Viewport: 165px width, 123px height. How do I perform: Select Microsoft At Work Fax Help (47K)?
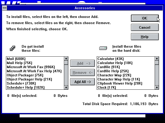pyautogui.click(x=35, y=71)
